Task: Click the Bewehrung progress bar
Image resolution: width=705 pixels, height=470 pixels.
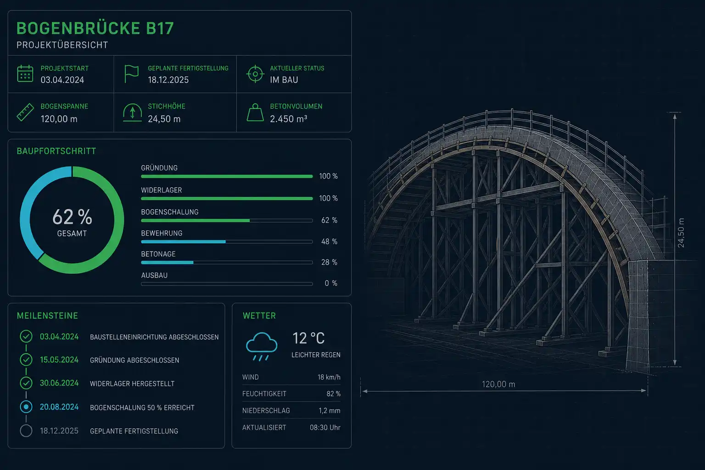Action: 227,241
